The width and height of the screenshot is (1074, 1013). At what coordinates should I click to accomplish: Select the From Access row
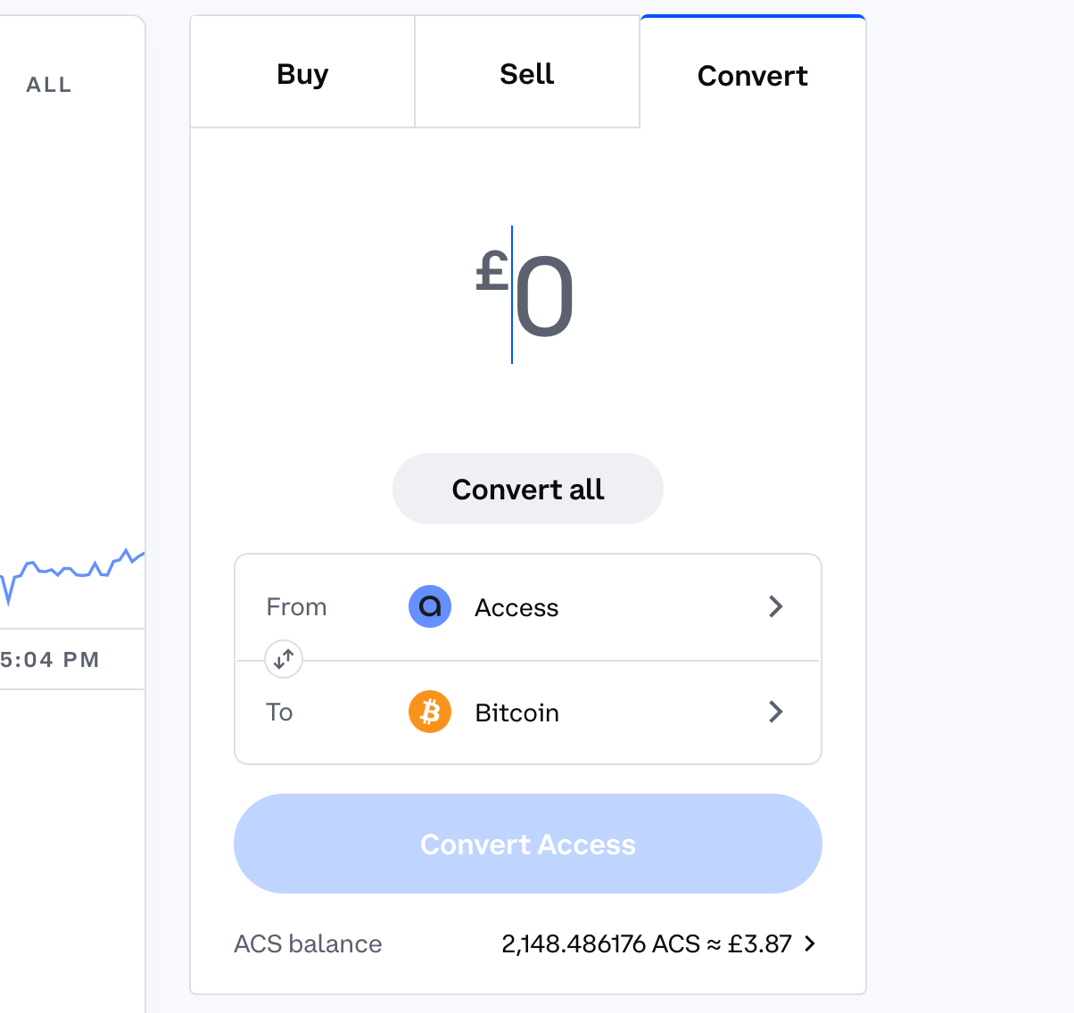point(528,607)
